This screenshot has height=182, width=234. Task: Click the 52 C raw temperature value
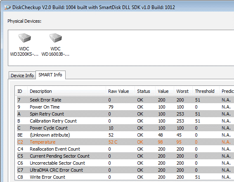(113, 142)
